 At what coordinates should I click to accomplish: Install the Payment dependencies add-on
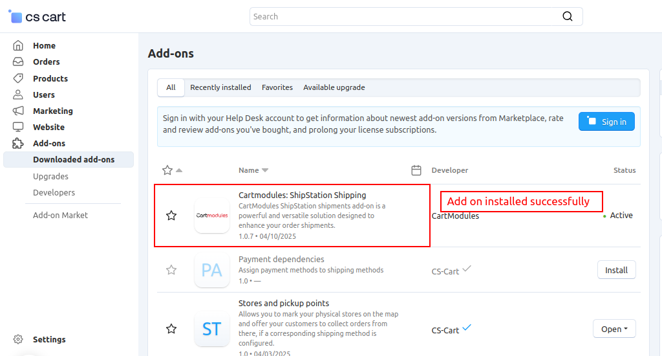(x=616, y=270)
